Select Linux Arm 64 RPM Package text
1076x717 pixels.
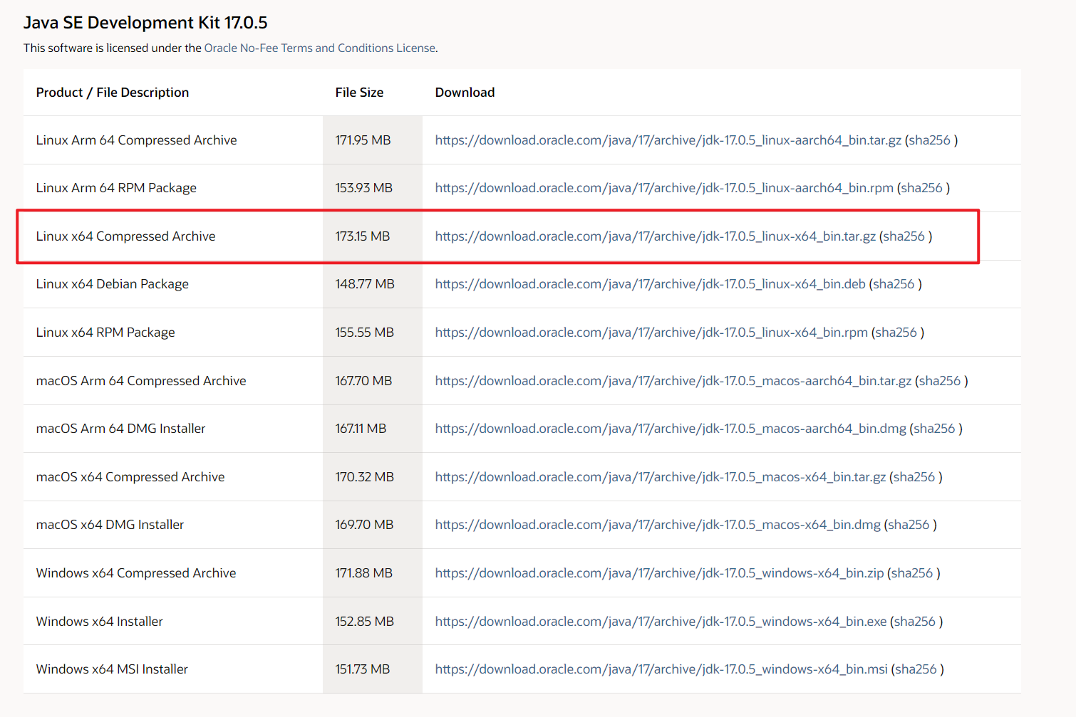pos(116,188)
